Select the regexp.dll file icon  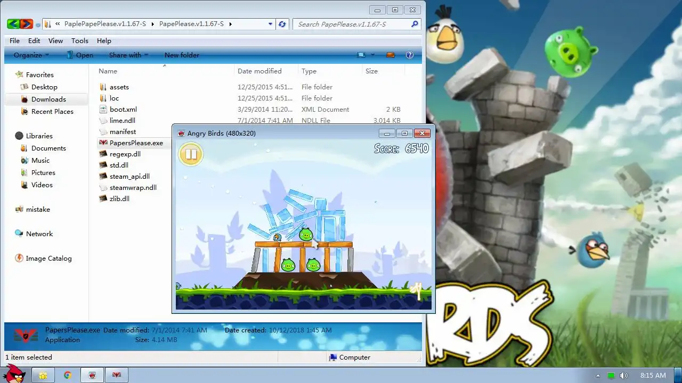(x=103, y=154)
